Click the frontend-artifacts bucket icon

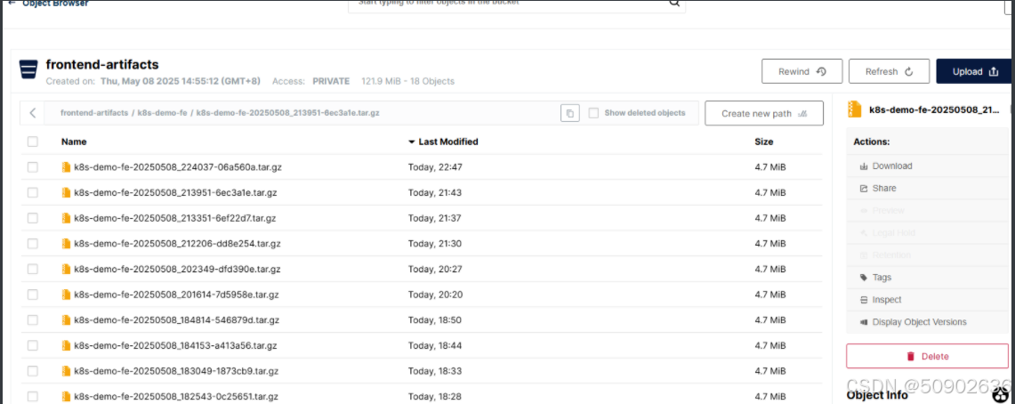pyautogui.click(x=28, y=69)
